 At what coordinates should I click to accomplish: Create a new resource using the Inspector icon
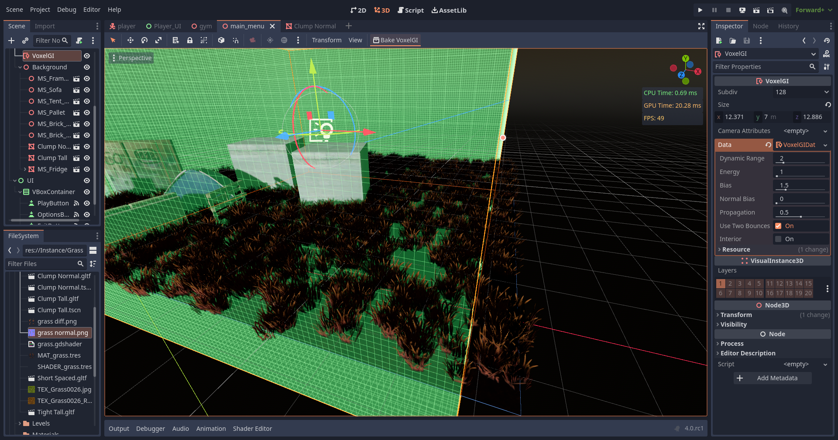coord(718,41)
